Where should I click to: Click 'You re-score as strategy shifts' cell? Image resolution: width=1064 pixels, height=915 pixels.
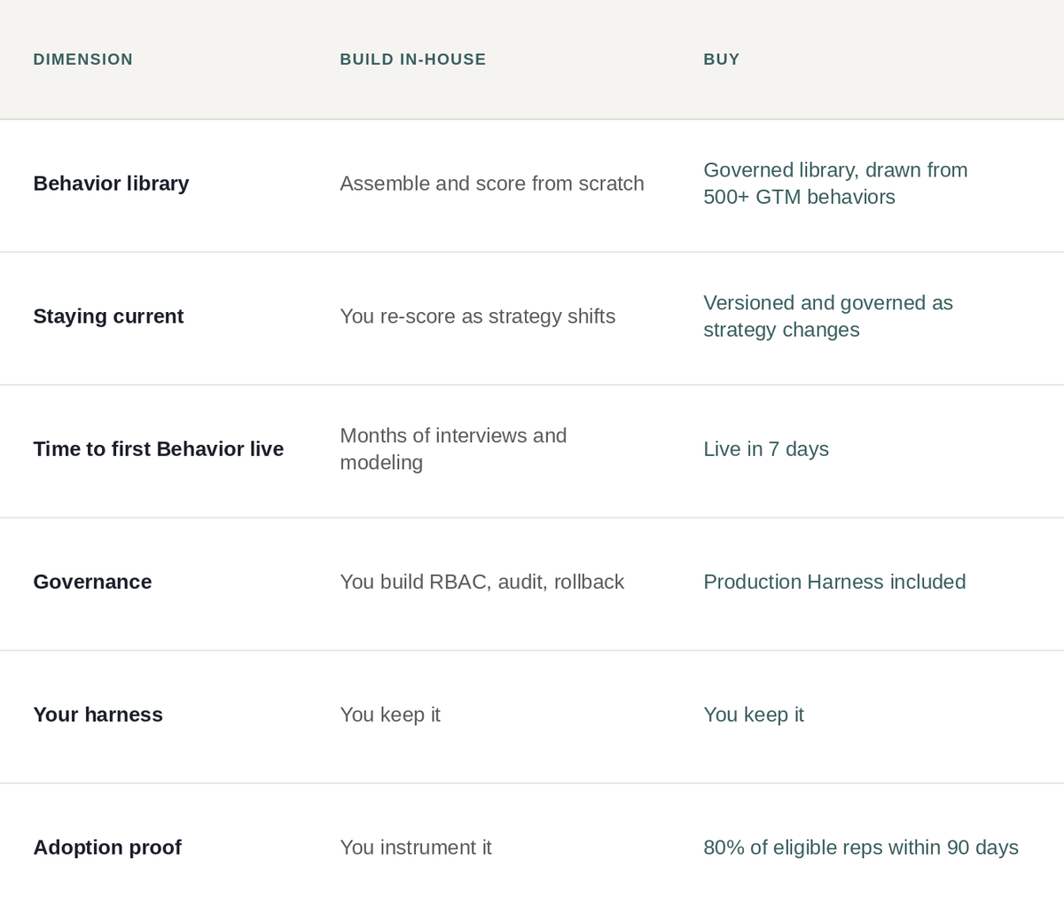pyautogui.click(x=478, y=317)
